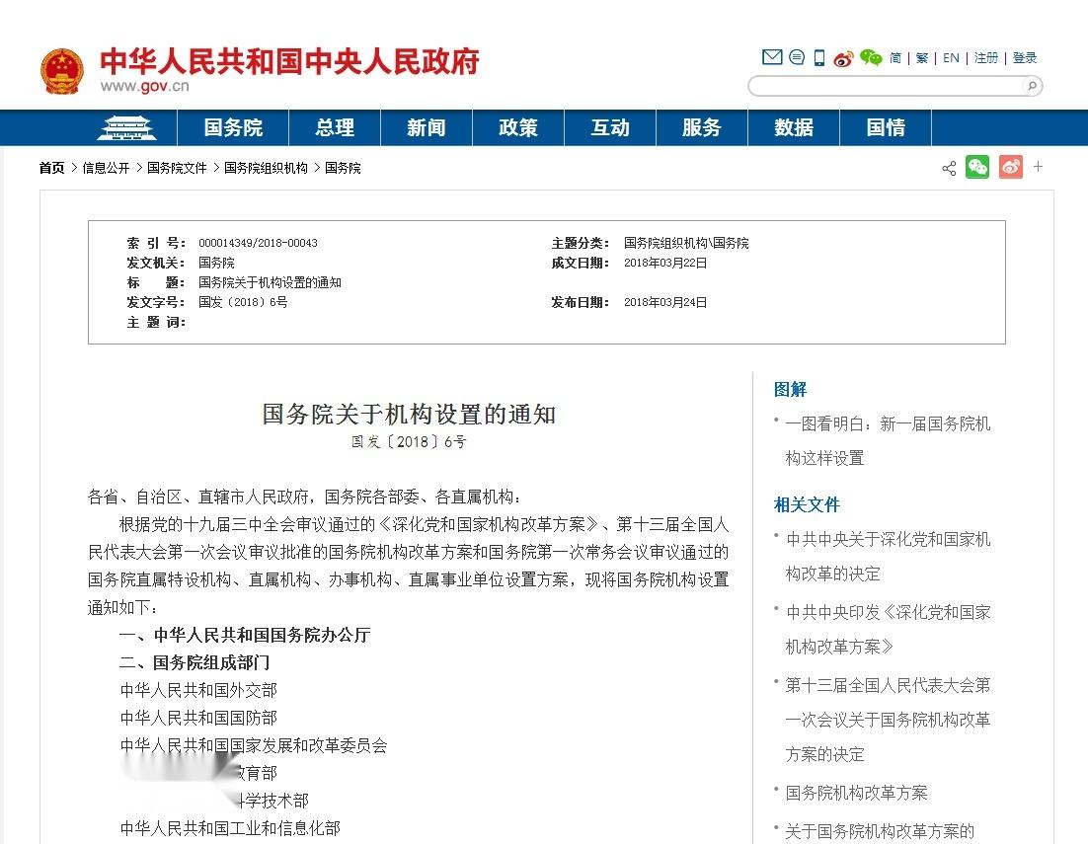Click 发文字号 value 国发〔2018〕6号 in info box
The image size is (1088, 844).
tap(243, 302)
